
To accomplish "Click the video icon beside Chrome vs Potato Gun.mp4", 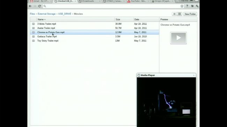I will coord(34,32).
